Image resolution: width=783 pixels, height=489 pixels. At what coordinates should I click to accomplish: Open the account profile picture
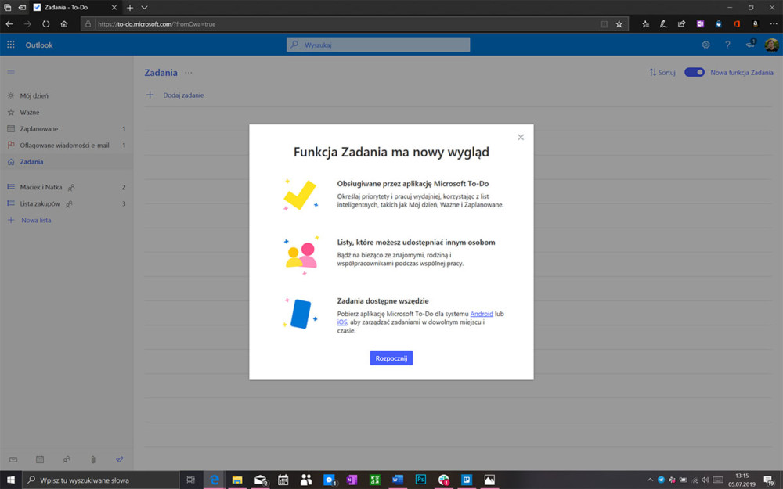(771, 45)
